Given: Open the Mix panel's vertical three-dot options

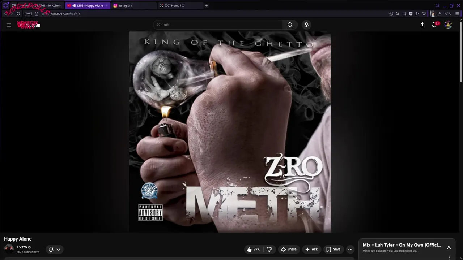Looking at the screenshot, I should click(449, 257).
